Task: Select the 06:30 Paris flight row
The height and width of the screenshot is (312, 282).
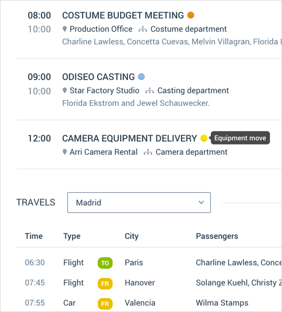Action: [x=149, y=262]
